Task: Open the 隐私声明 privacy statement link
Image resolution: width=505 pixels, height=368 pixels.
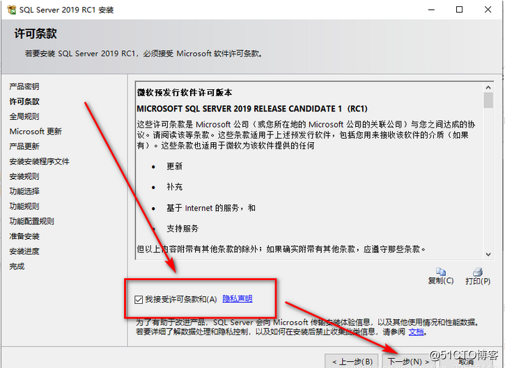Action: tap(238, 299)
